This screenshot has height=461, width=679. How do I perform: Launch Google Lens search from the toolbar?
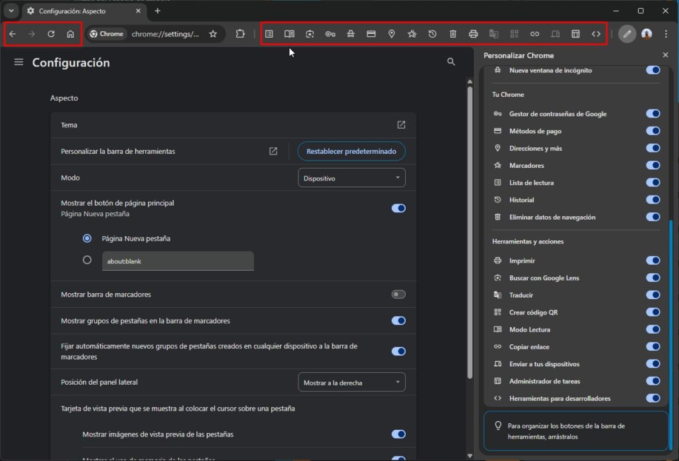coord(310,34)
